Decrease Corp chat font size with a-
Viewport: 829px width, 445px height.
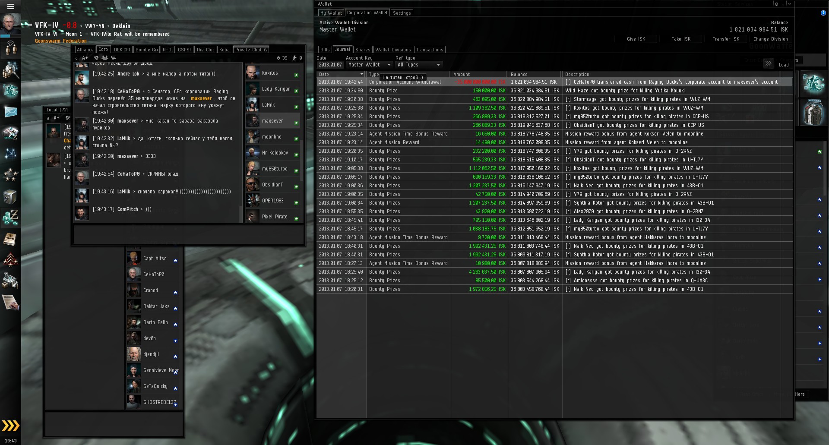[x=78, y=58]
